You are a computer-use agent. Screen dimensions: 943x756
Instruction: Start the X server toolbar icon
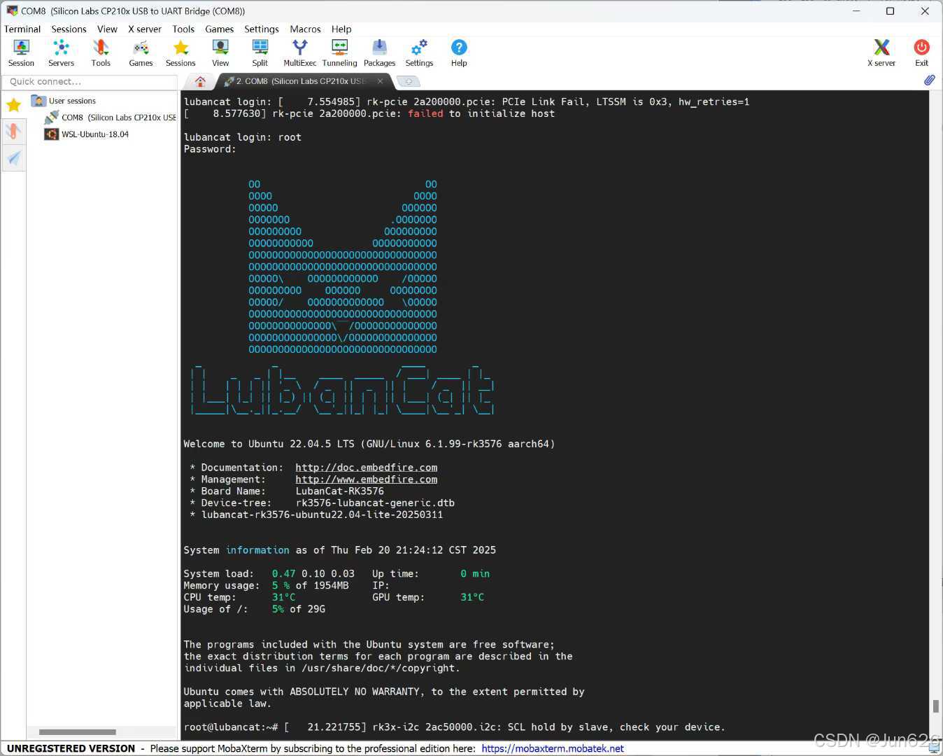tap(881, 53)
